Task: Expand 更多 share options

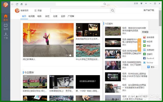Action: (x=152, y=67)
